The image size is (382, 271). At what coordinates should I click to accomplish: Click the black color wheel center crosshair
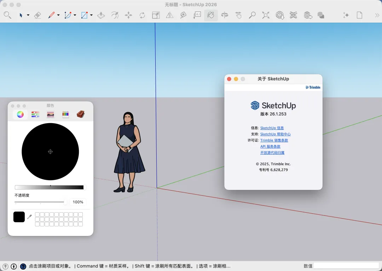coord(50,151)
